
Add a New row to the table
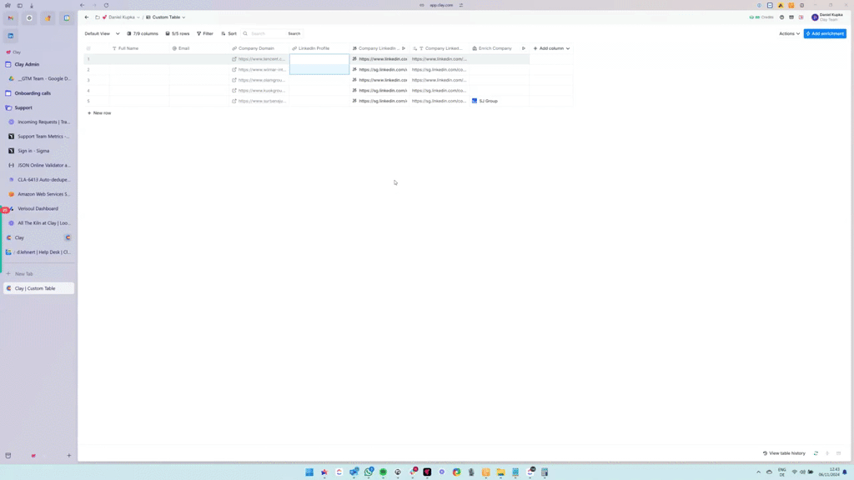[x=99, y=112]
